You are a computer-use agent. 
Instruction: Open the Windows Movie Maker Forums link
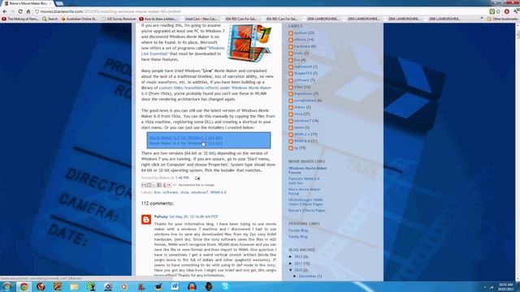(x=307, y=170)
